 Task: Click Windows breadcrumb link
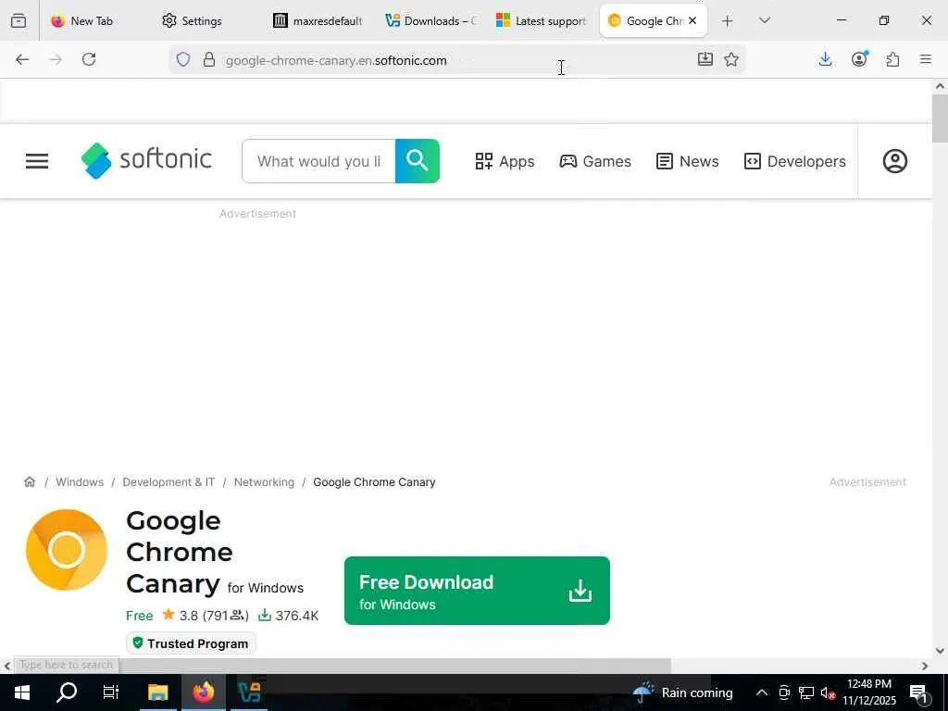[80, 481]
